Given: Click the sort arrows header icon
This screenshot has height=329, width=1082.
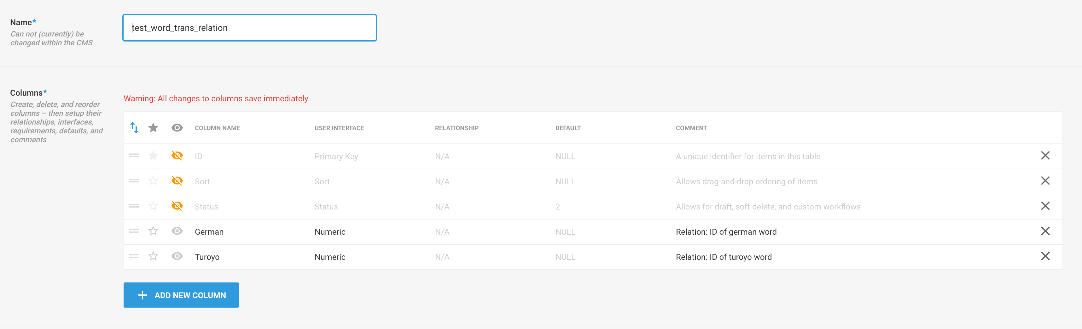Looking at the screenshot, I should coord(134,128).
